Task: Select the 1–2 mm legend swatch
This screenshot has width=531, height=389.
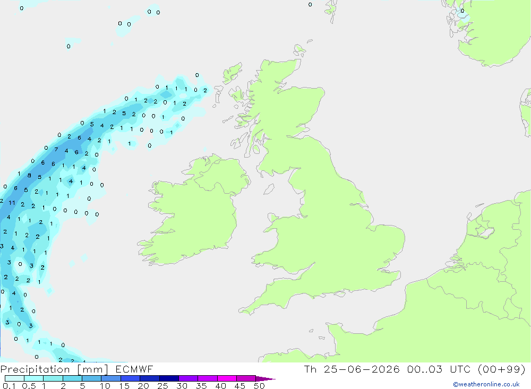Action: pos(53,378)
